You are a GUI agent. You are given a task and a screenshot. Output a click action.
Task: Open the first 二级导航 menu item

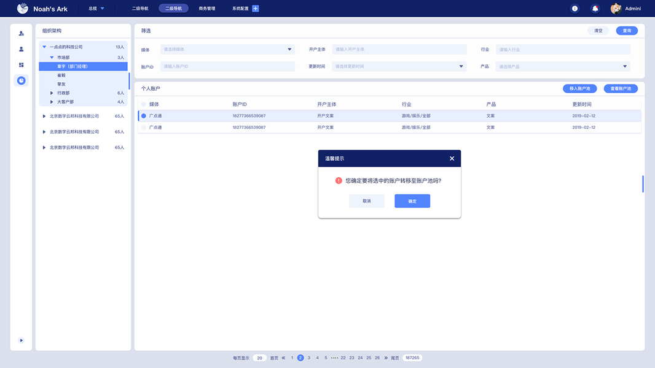point(140,9)
